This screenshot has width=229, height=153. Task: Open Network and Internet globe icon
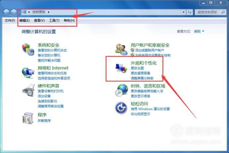(28, 73)
